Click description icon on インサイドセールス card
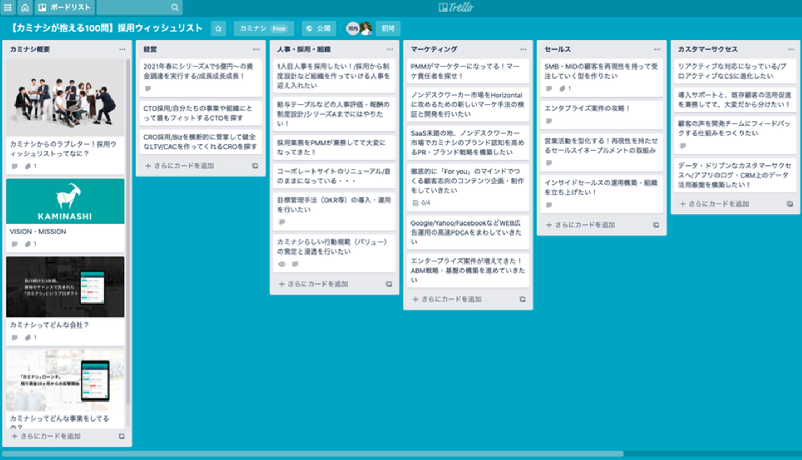This screenshot has width=802, height=460. click(x=549, y=205)
